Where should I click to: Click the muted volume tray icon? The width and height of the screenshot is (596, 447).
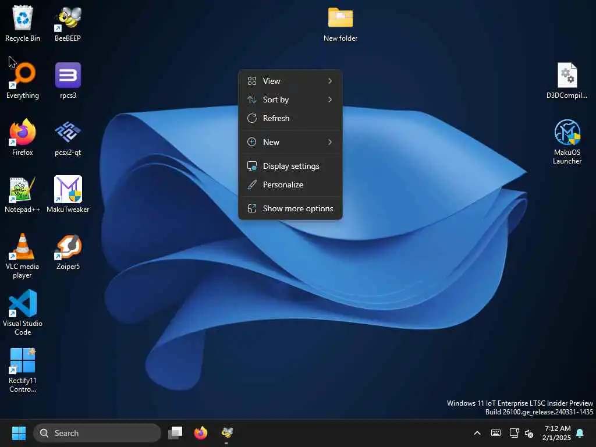click(x=528, y=433)
